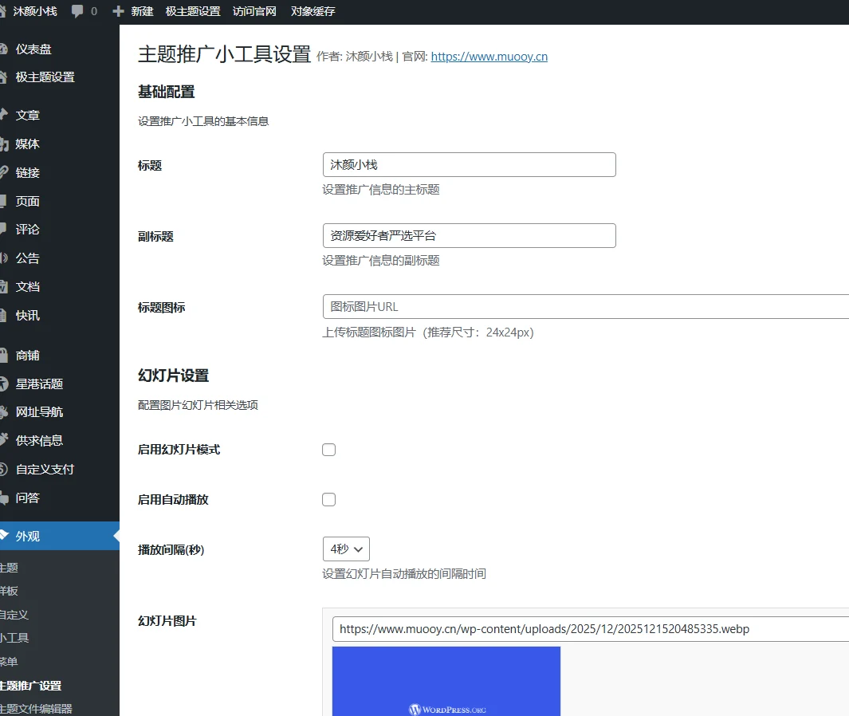Click the 自定义支付 payment icon in sidebar
Viewport: 849px width, 716px height.
4,470
